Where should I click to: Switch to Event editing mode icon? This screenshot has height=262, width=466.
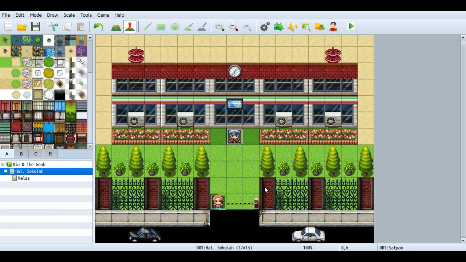click(x=130, y=27)
